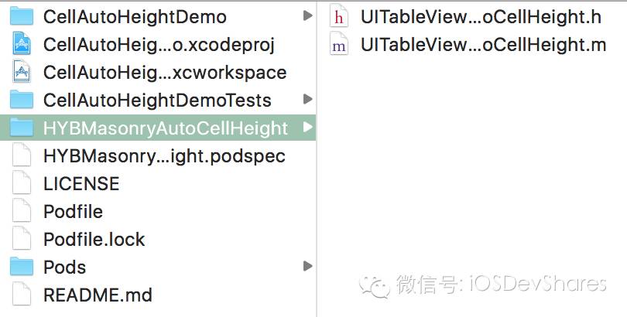
Task: Click the README.md document icon
Action: [22, 295]
